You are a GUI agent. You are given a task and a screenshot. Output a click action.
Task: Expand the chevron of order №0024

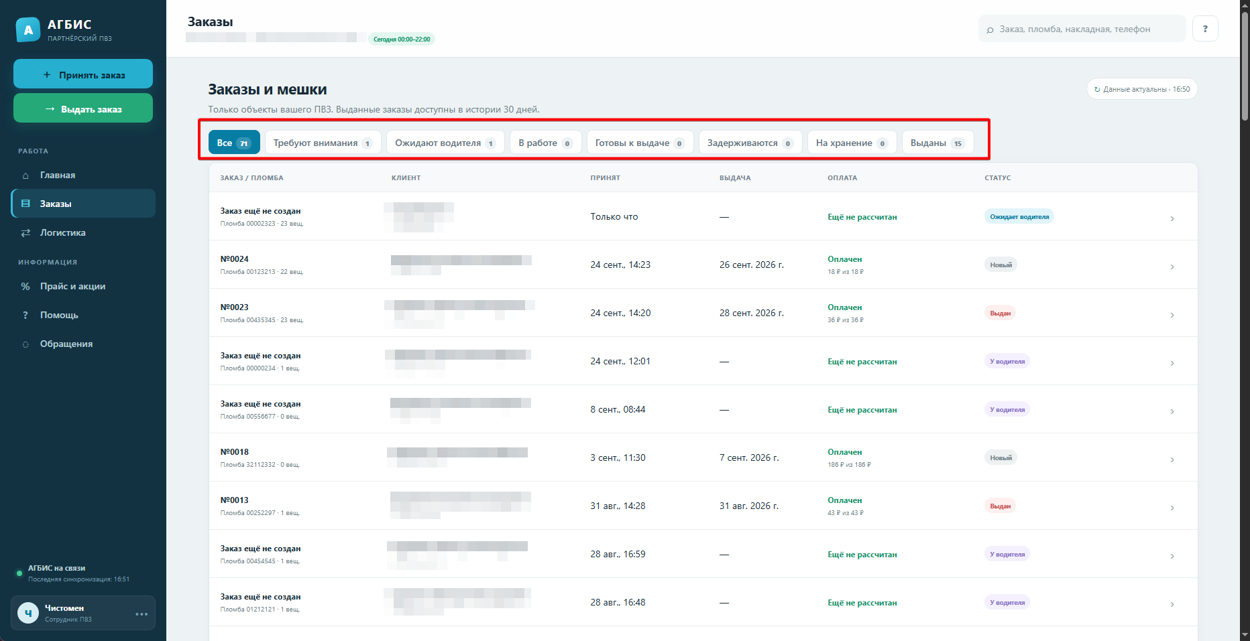(1172, 267)
